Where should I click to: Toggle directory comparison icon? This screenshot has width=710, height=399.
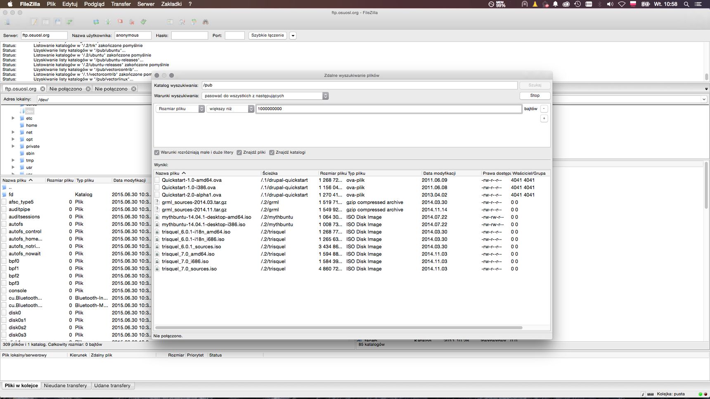[182, 22]
